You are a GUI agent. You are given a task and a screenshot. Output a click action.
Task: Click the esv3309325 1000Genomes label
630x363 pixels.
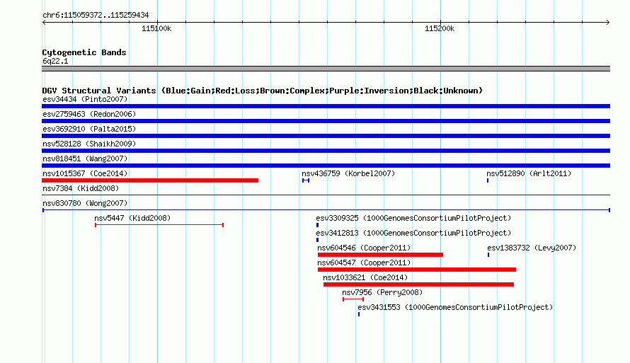point(413,218)
